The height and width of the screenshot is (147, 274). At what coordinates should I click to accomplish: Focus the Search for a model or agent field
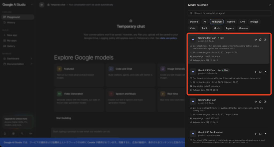tap(230, 13)
